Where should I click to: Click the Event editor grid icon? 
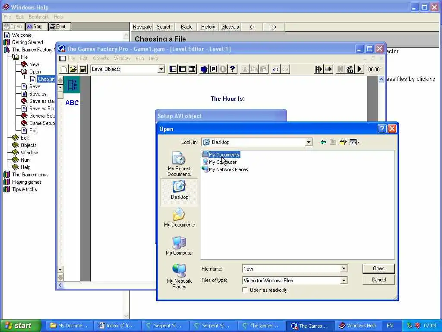click(192, 69)
